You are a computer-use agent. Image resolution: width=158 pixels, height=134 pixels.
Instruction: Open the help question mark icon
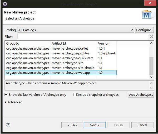click(8, 125)
